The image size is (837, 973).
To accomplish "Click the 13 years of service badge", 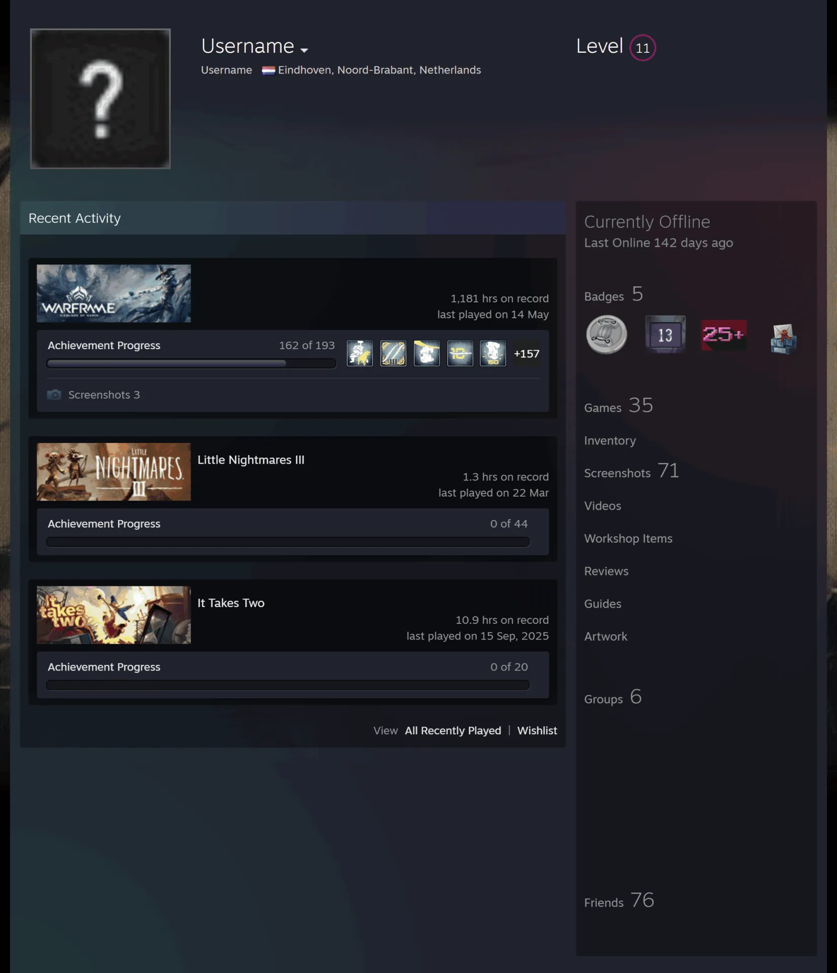I will click(x=665, y=334).
